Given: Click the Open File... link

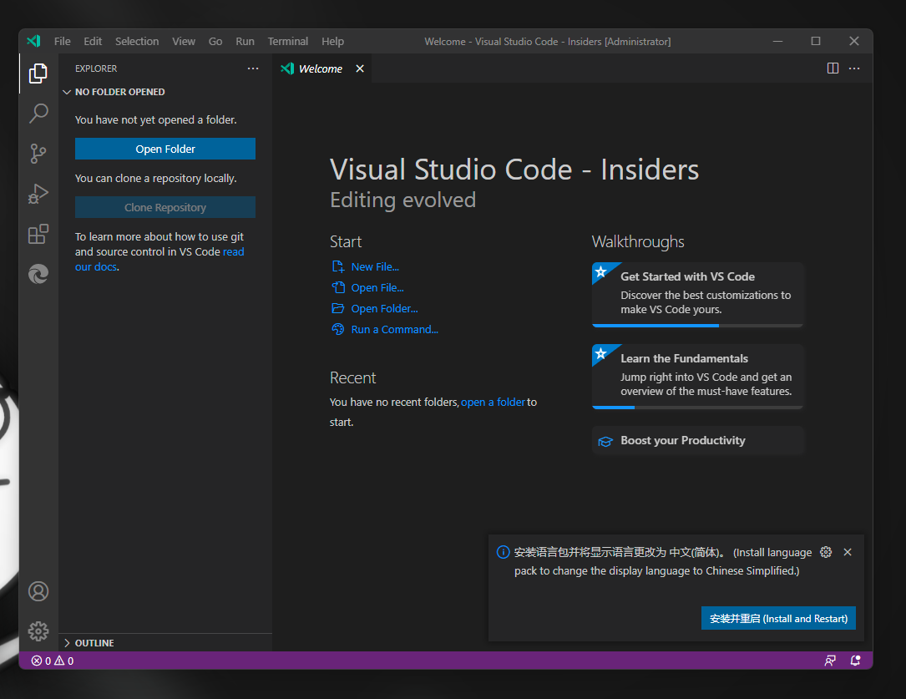Looking at the screenshot, I should [x=377, y=287].
